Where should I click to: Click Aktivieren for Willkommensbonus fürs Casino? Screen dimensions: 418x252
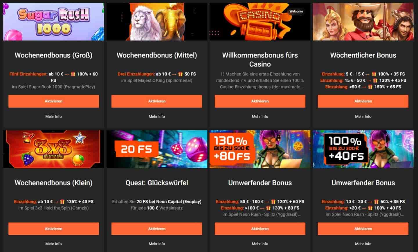[x=260, y=101]
